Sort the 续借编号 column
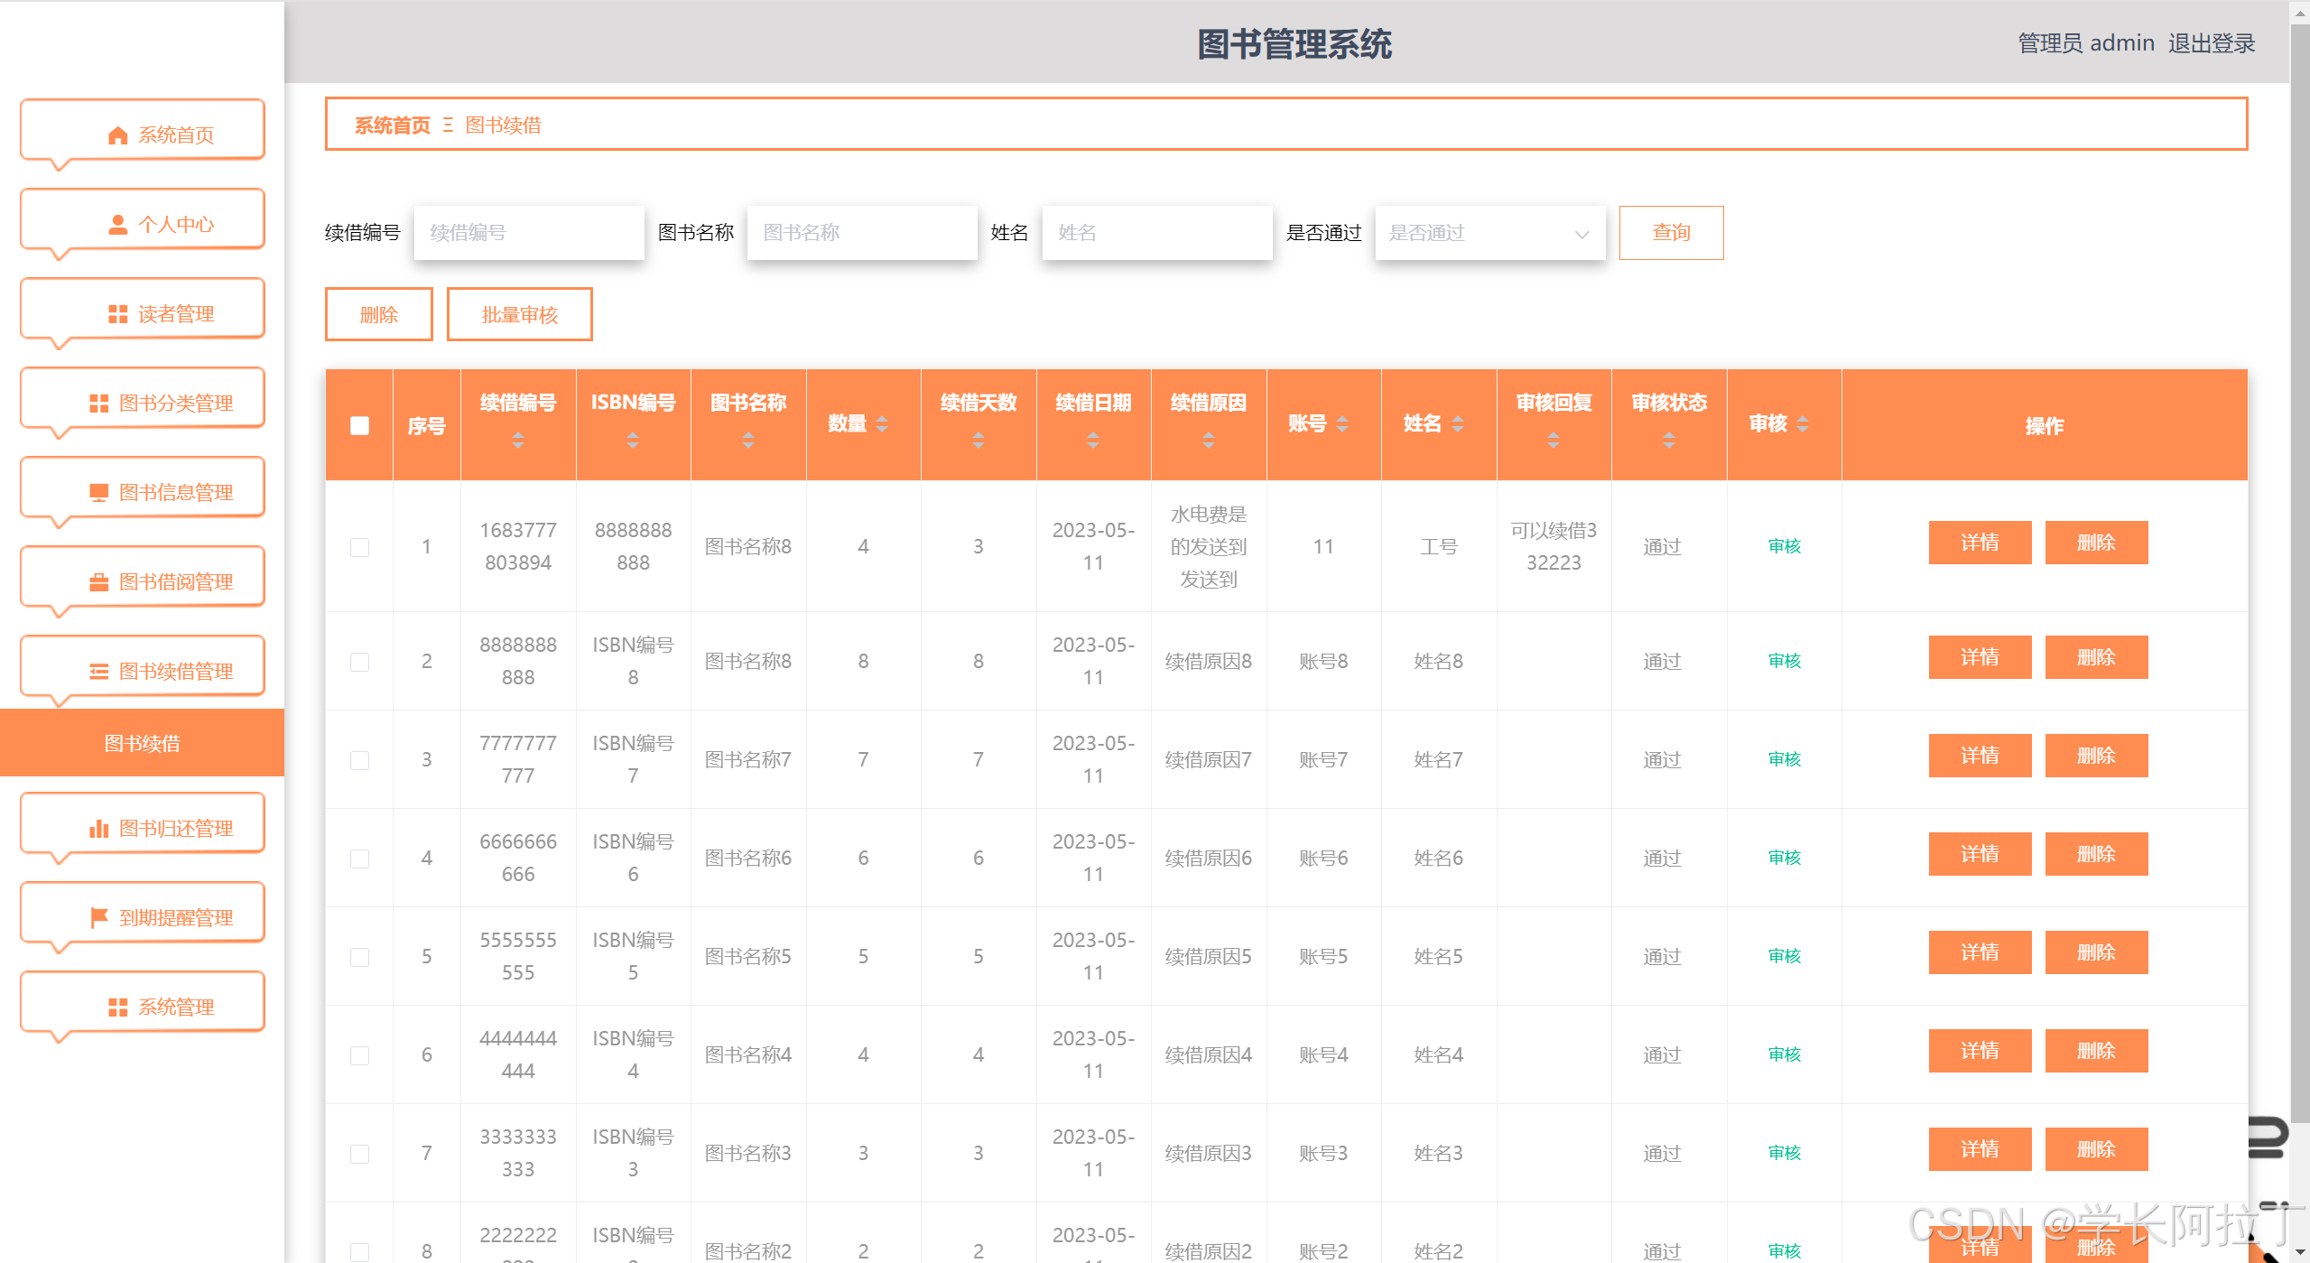This screenshot has height=1263, width=2310. 518,441
